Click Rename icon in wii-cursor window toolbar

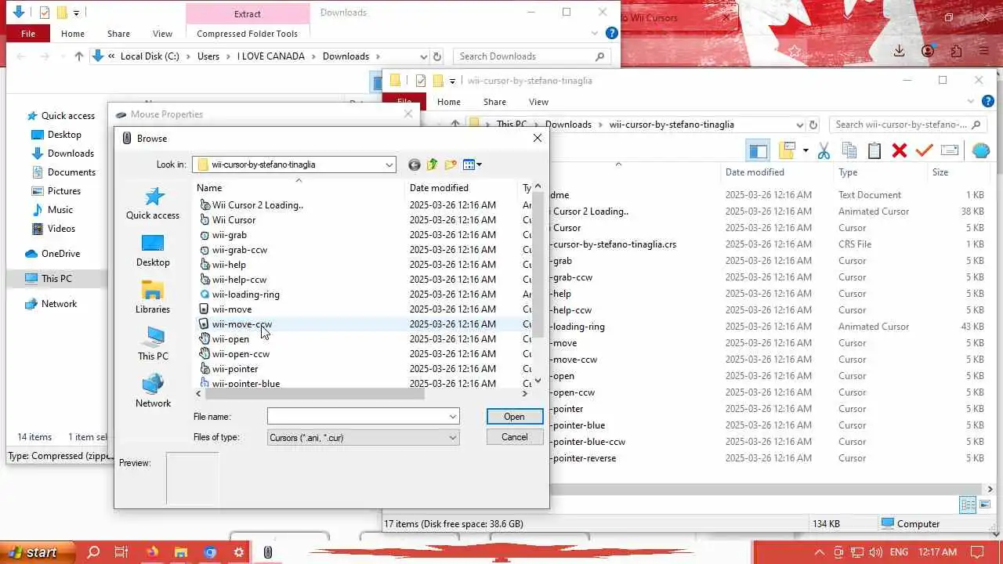coord(950,150)
